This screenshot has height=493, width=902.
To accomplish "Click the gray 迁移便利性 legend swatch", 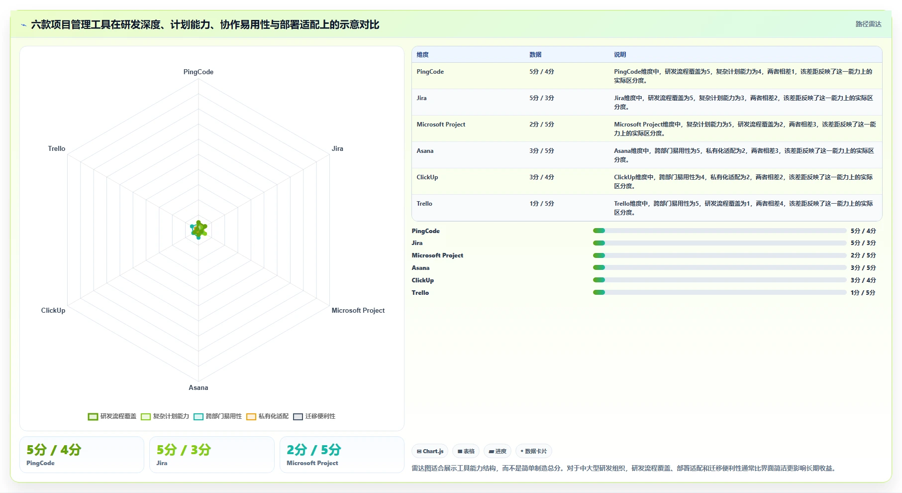I will coord(298,417).
